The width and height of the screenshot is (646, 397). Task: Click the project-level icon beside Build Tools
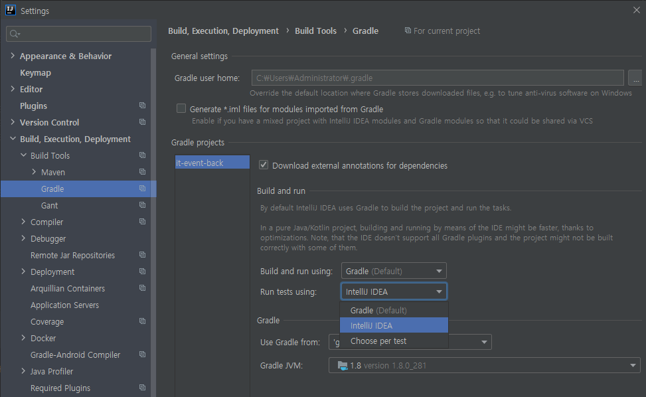coord(143,155)
